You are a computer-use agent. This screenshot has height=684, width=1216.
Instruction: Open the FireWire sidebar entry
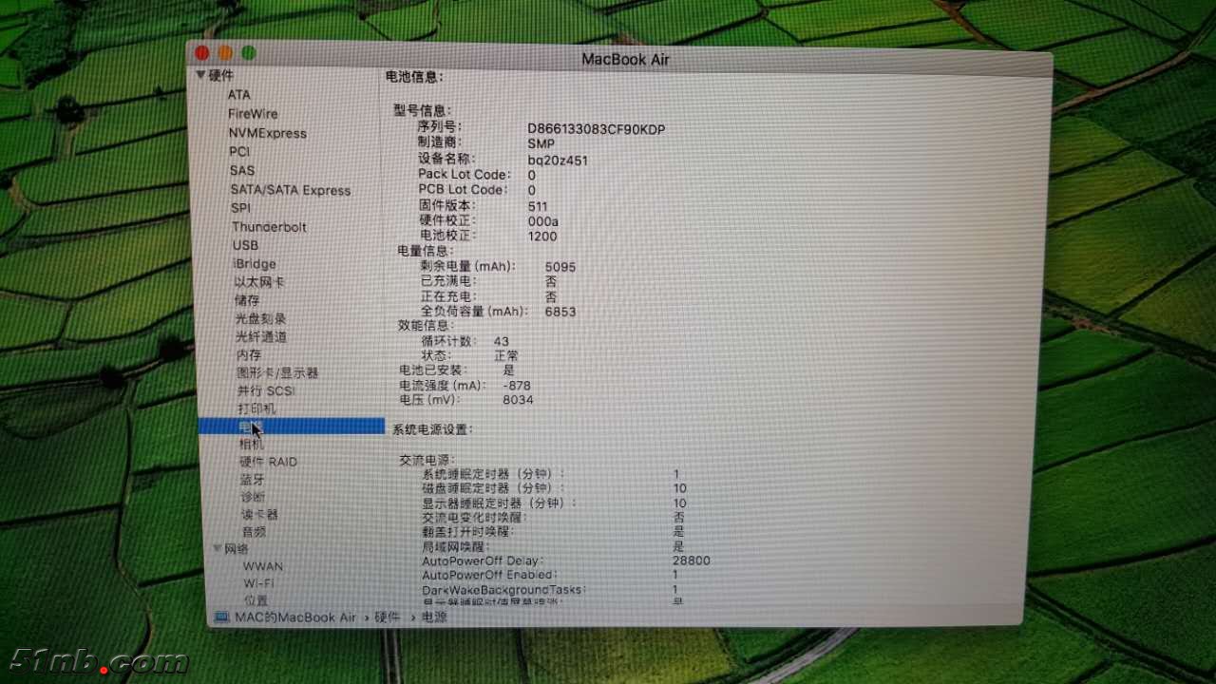click(x=253, y=114)
